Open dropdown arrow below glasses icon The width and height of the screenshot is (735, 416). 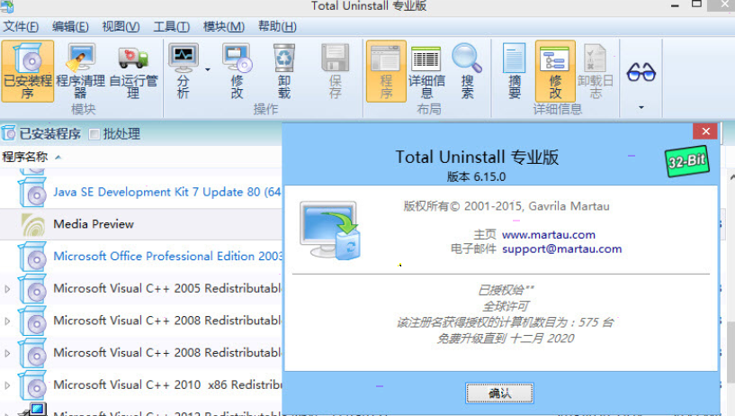(641, 107)
